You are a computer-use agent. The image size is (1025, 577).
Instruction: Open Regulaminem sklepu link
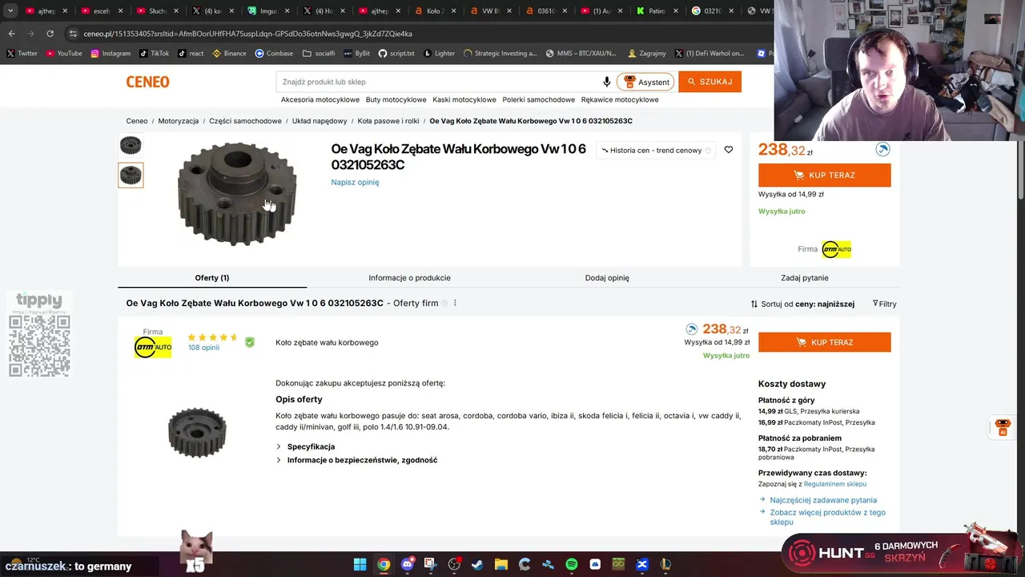pos(835,484)
